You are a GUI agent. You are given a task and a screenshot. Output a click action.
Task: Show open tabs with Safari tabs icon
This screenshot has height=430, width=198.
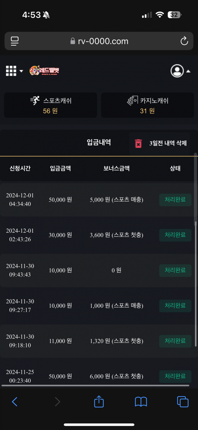[x=183, y=402]
